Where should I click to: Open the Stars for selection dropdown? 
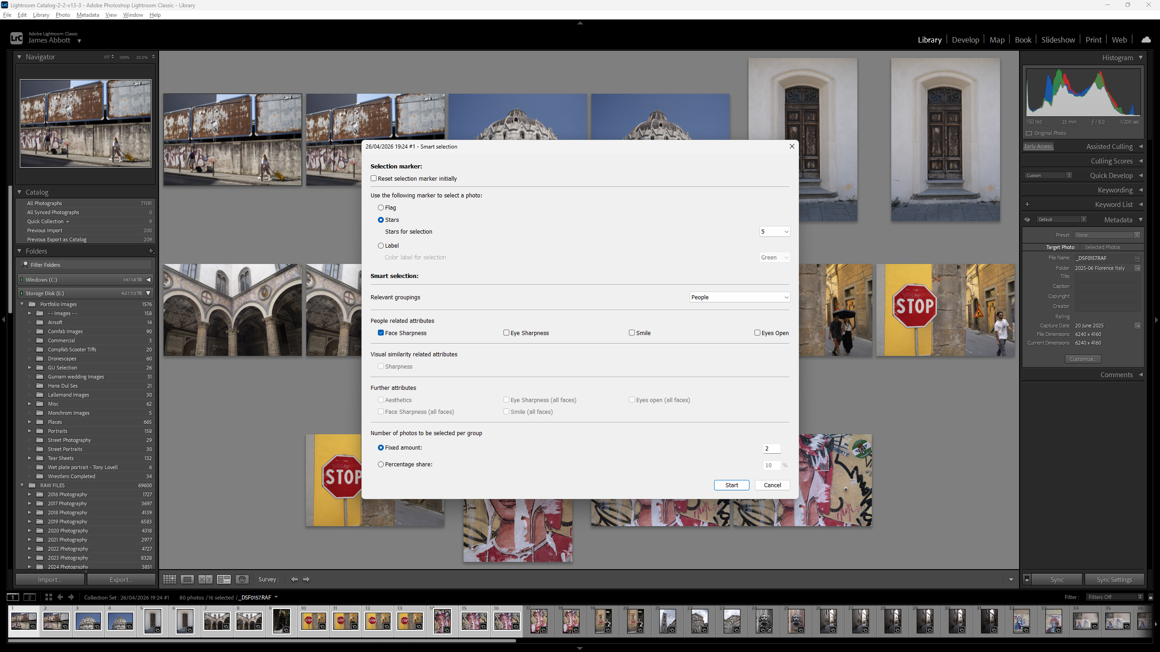[774, 231]
